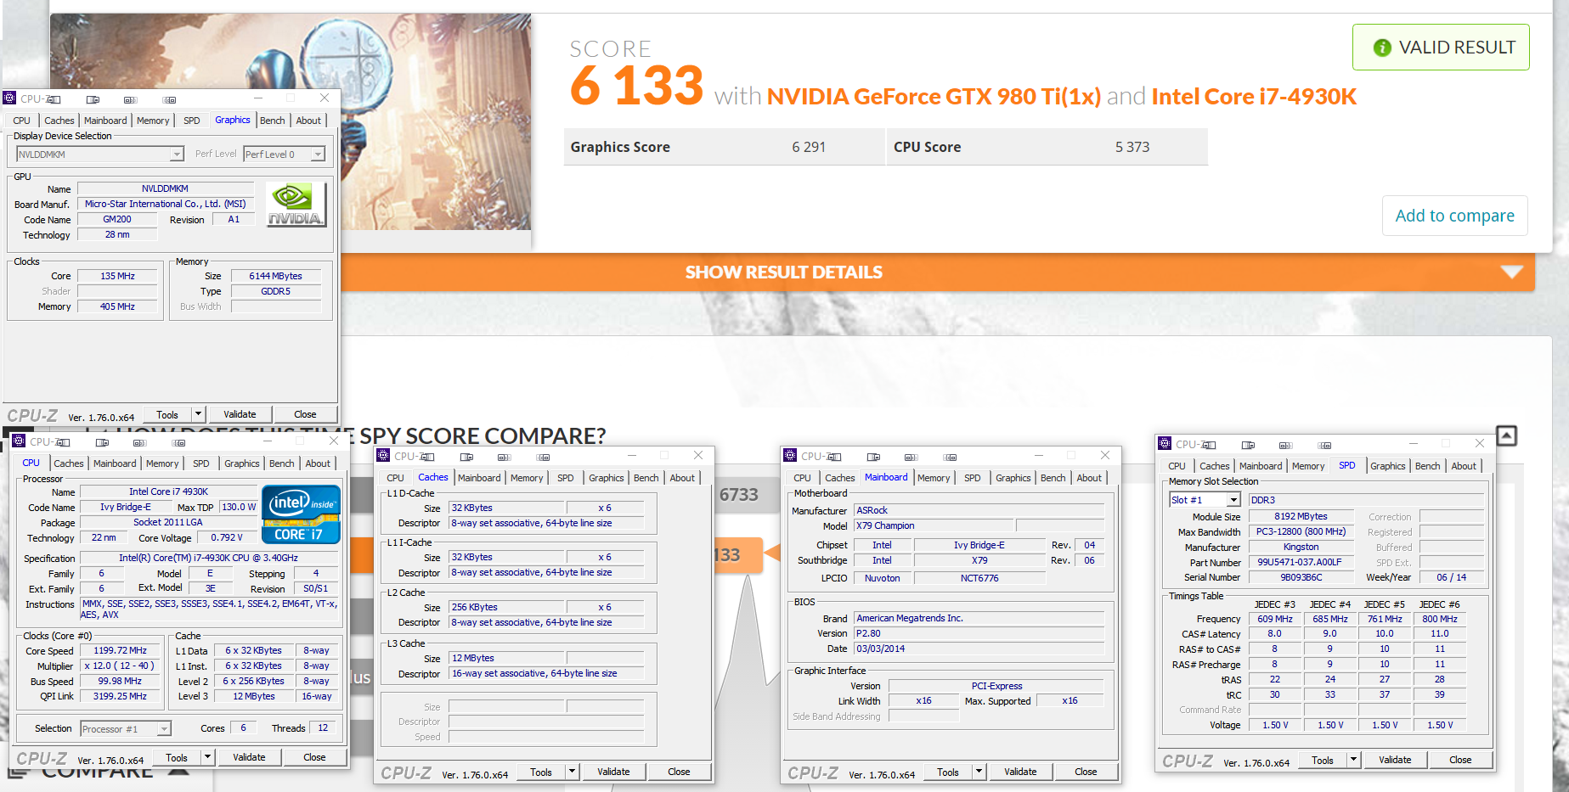Image resolution: width=1569 pixels, height=792 pixels.
Task: Open the Tools dropdown arrow in the Mainboard window
Action: coord(979,772)
